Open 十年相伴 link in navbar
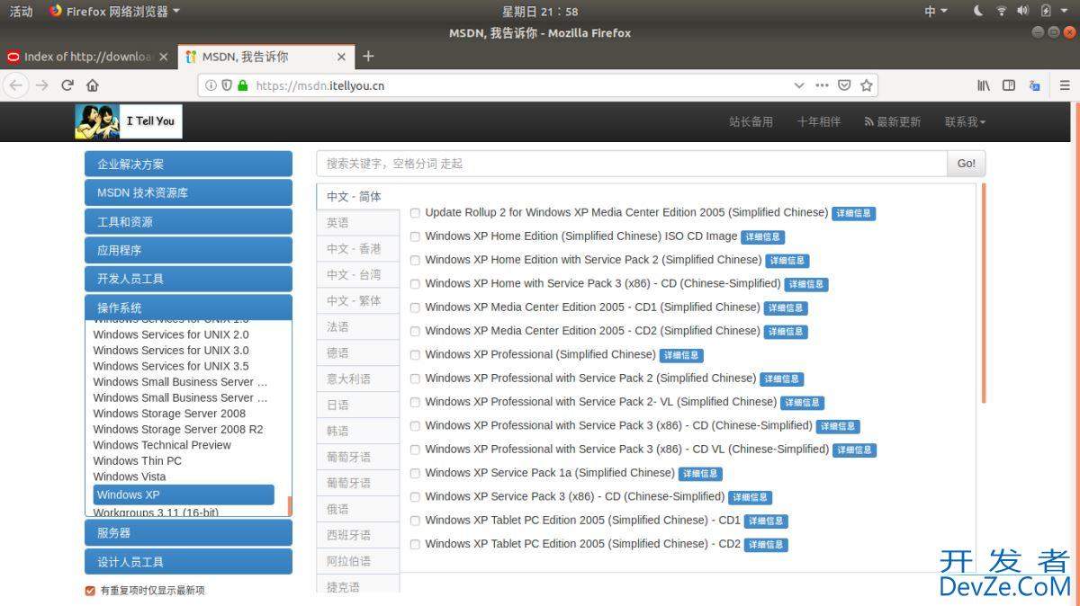Image resolution: width=1080 pixels, height=606 pixels. click(x=818, y=121)
